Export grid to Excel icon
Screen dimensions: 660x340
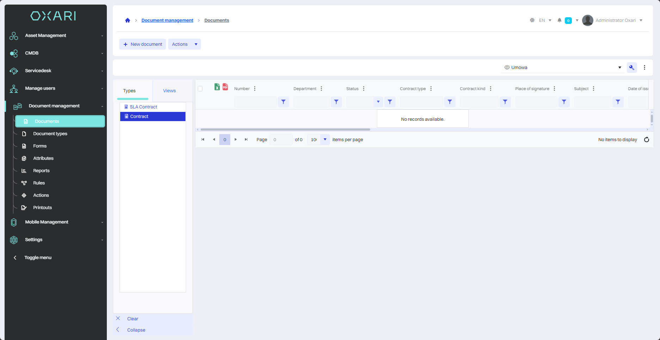(217, 87)
